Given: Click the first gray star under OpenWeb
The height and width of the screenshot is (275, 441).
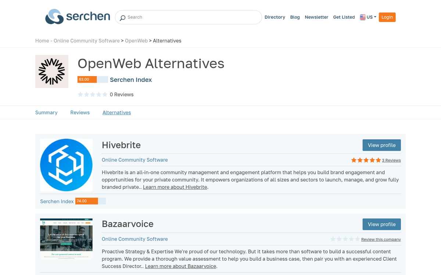Looking at the screenshot, I should (x=80, y=94).
